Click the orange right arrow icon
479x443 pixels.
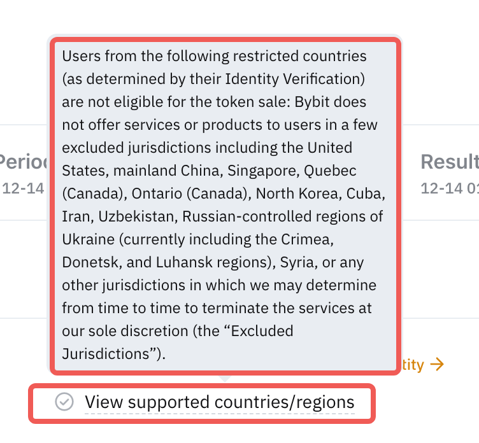tap(436, 364)
